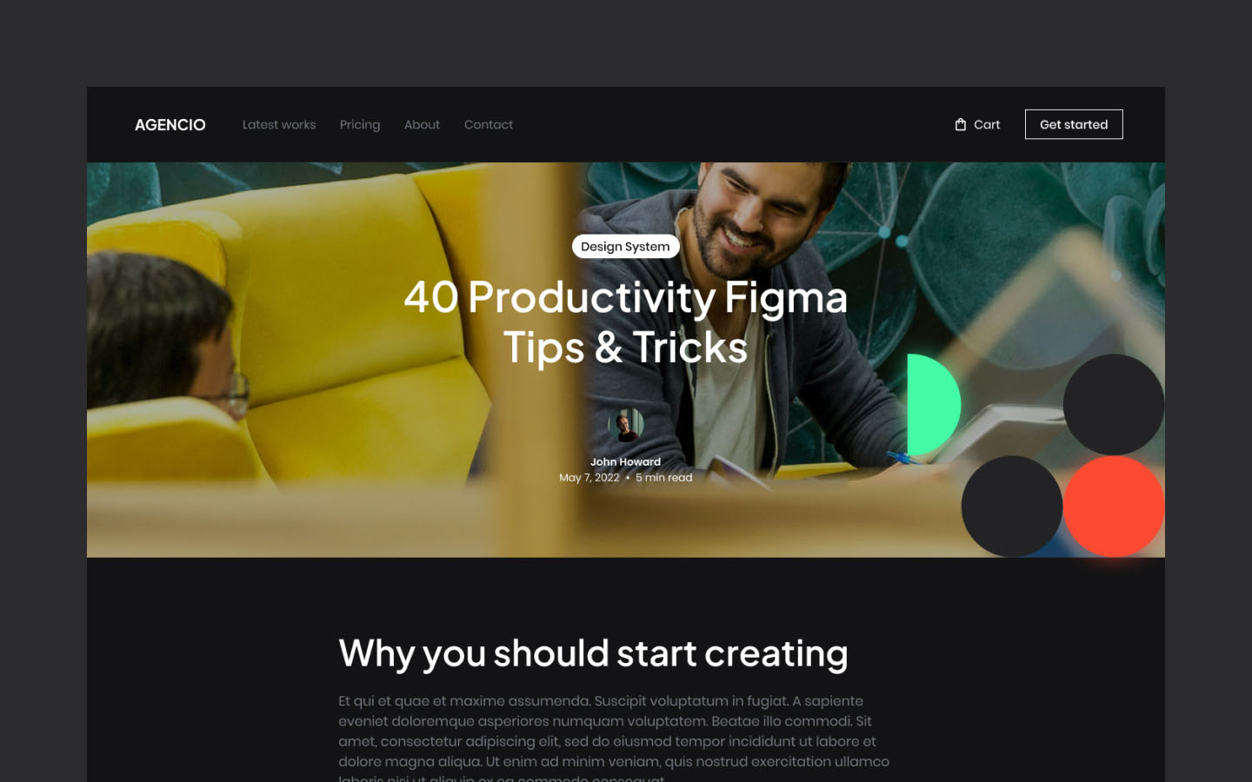Click the dark circle left of the red circle
1252x782 pixels.
pos(1012,507)
